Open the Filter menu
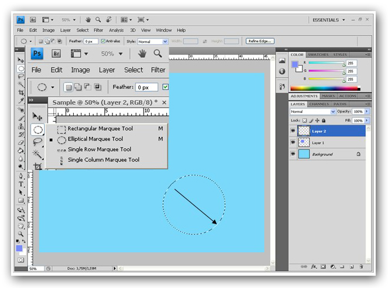The width and height of the screenshot is (388, 288). click(x=98, y=30)
